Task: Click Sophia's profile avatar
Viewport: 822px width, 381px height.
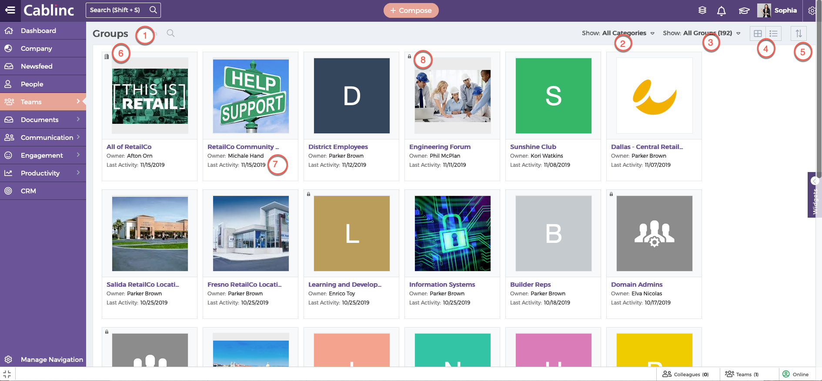Action: pyautogui.click(x=764, y=10)
